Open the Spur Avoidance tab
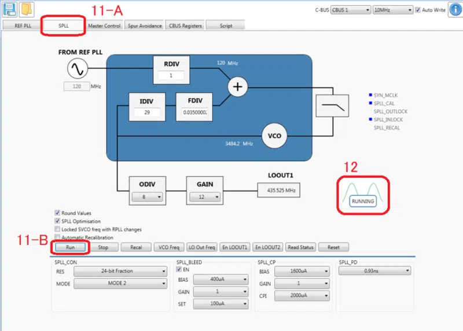Image resolution: width=463 pixels, height=331 pixels. pyautogui.click(x=144, y=26)
